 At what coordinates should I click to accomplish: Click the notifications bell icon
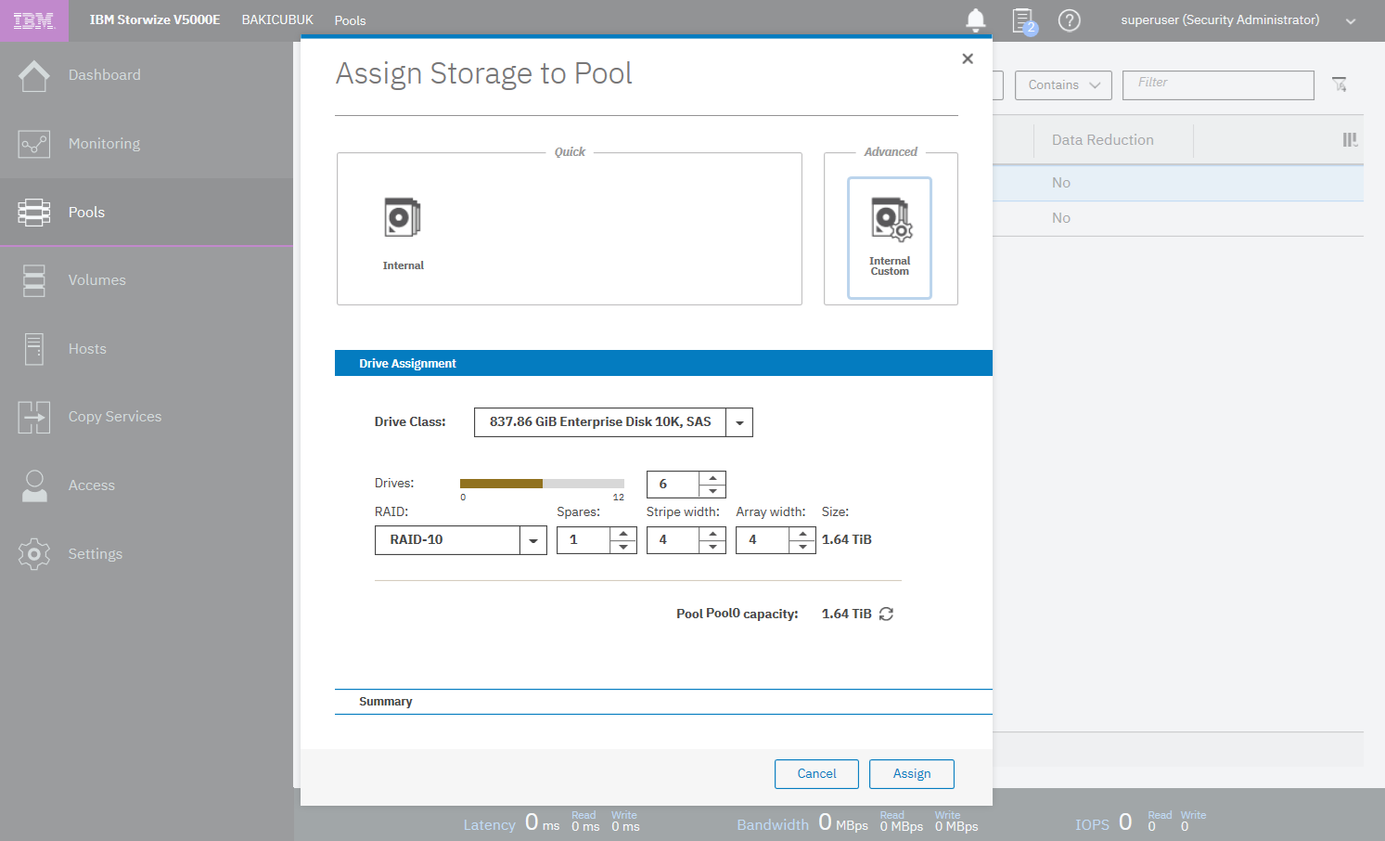click(975, 20)
